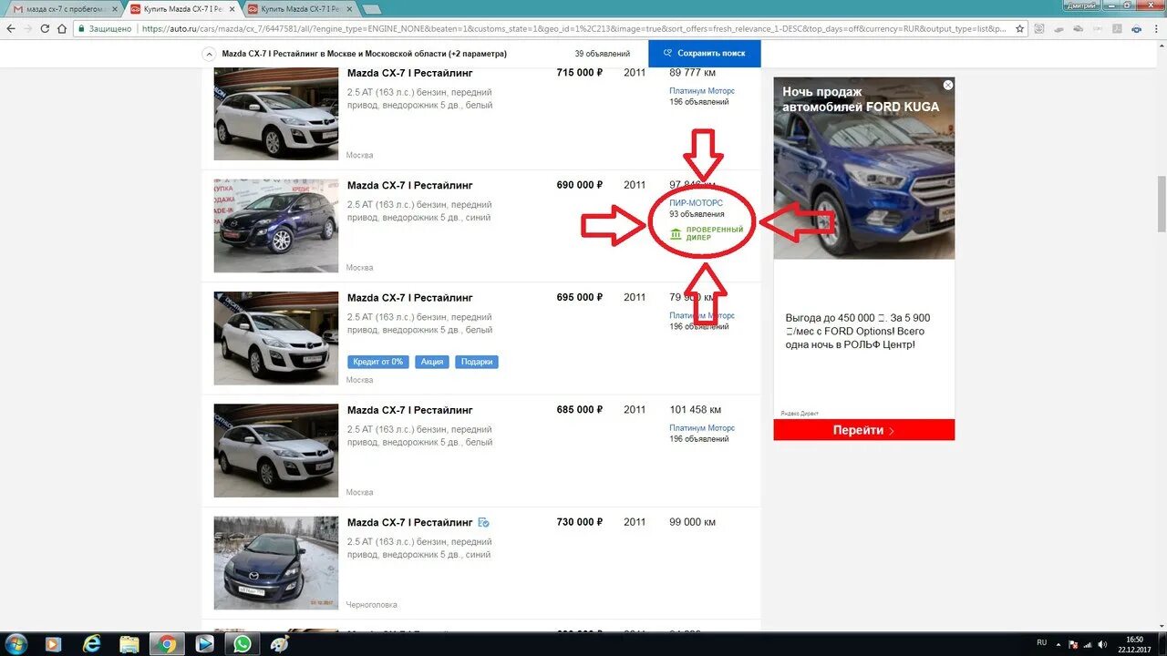
Task: Click the '99 000 км' mileage text
Action: pos(692,522)
